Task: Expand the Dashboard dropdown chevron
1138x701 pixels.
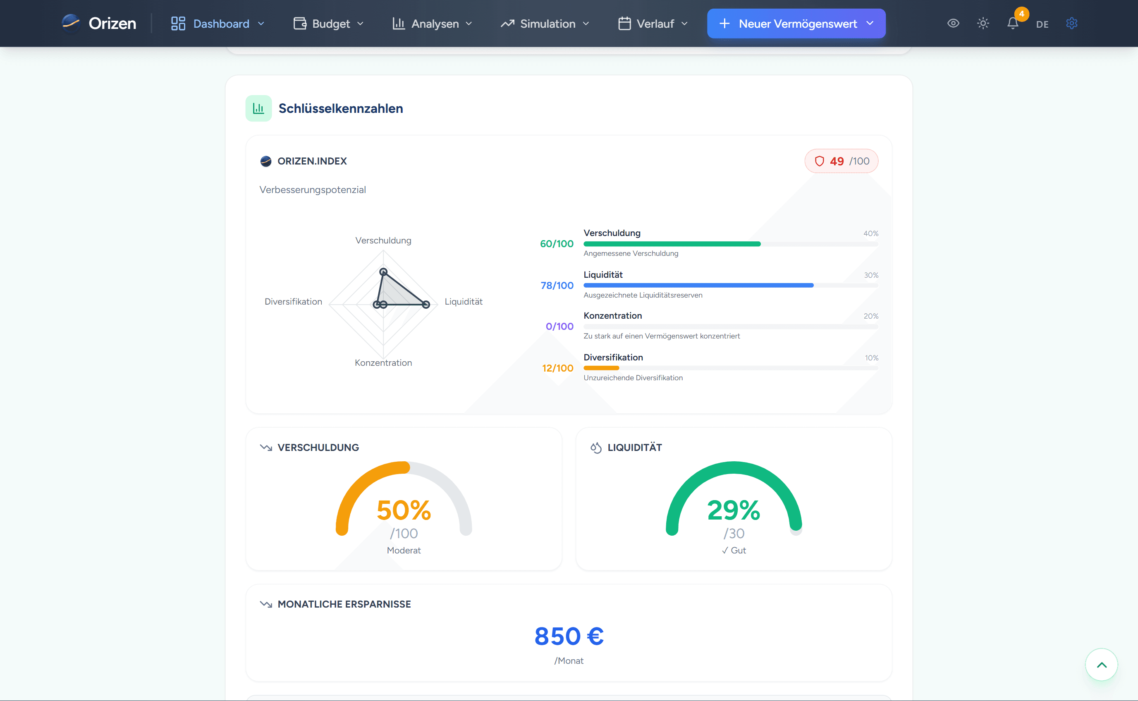Action: click(x=261, y=24)
